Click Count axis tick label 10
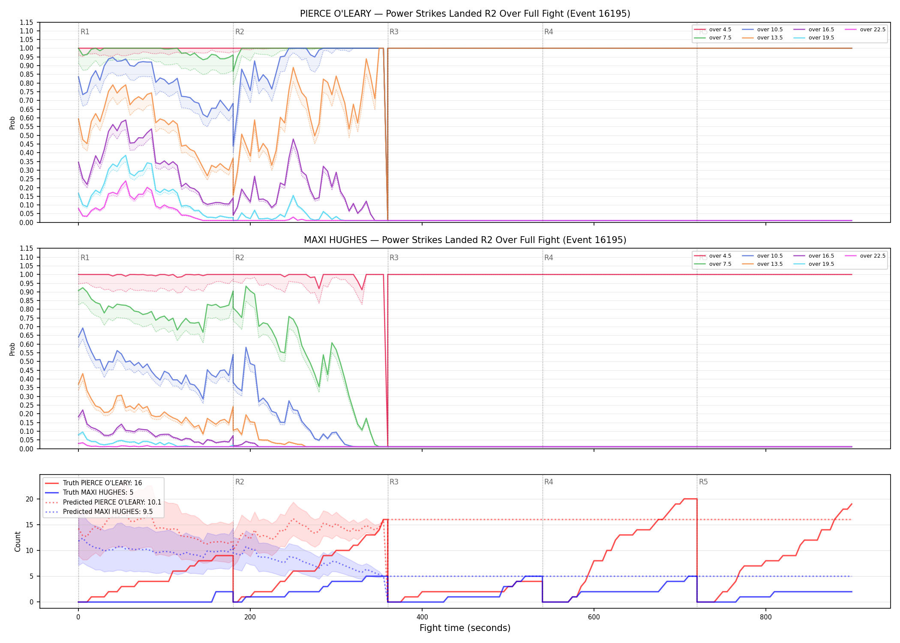Image resolution: width=900 pixels, height=643 pixels. (x=30, y=550)
